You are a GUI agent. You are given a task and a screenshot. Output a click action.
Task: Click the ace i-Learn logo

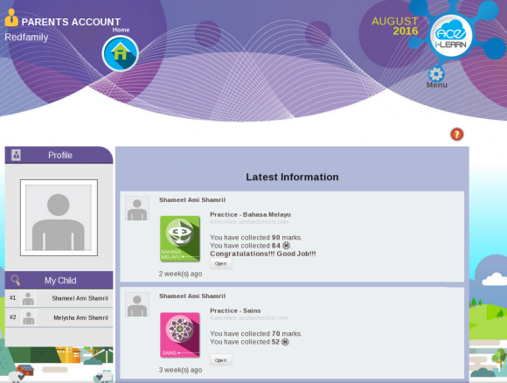click(x=451, y=36)
